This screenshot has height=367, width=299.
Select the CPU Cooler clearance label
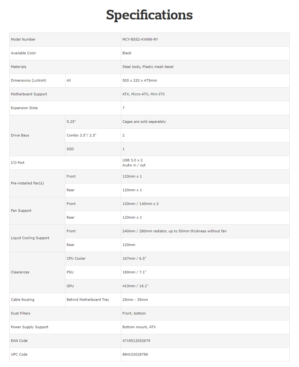click(76, 258)
